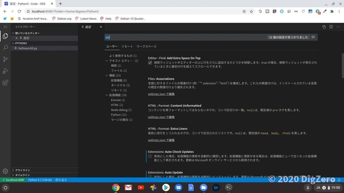This screenshot has width=344, height=193.
Task: Collapse the PYTHON3 folder section
Action: pos(44,43)
